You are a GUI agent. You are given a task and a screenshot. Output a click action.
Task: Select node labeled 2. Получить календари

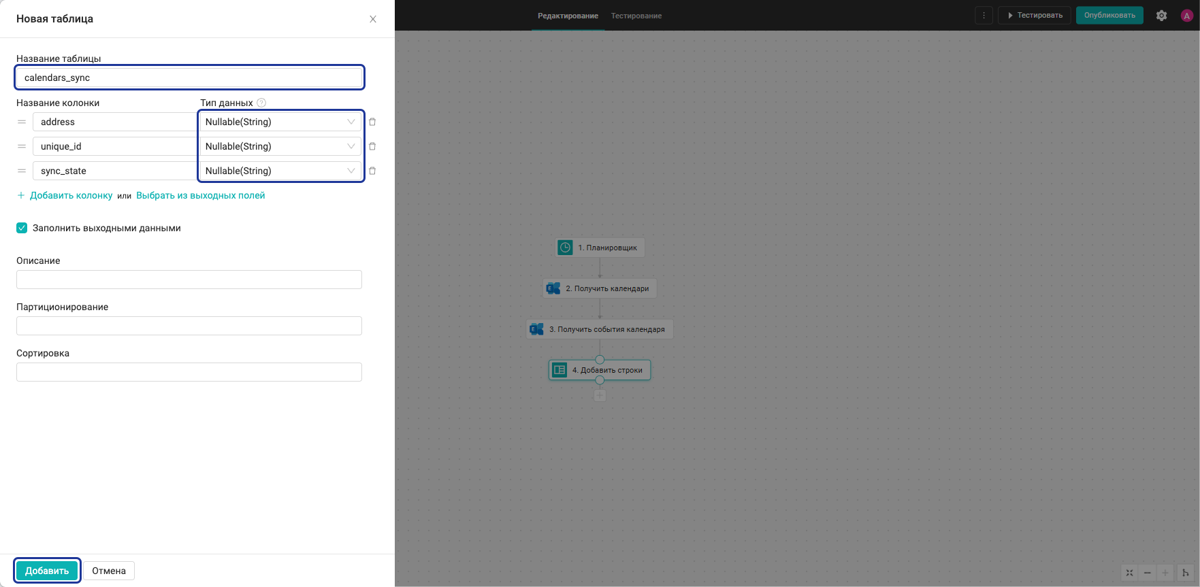(x=600, y=288)
